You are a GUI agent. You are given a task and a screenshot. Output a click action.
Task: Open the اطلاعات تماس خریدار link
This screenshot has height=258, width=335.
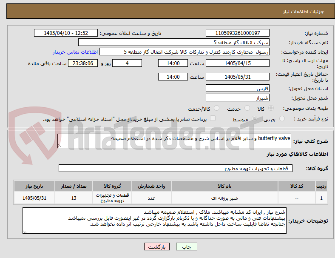(75, 52)
